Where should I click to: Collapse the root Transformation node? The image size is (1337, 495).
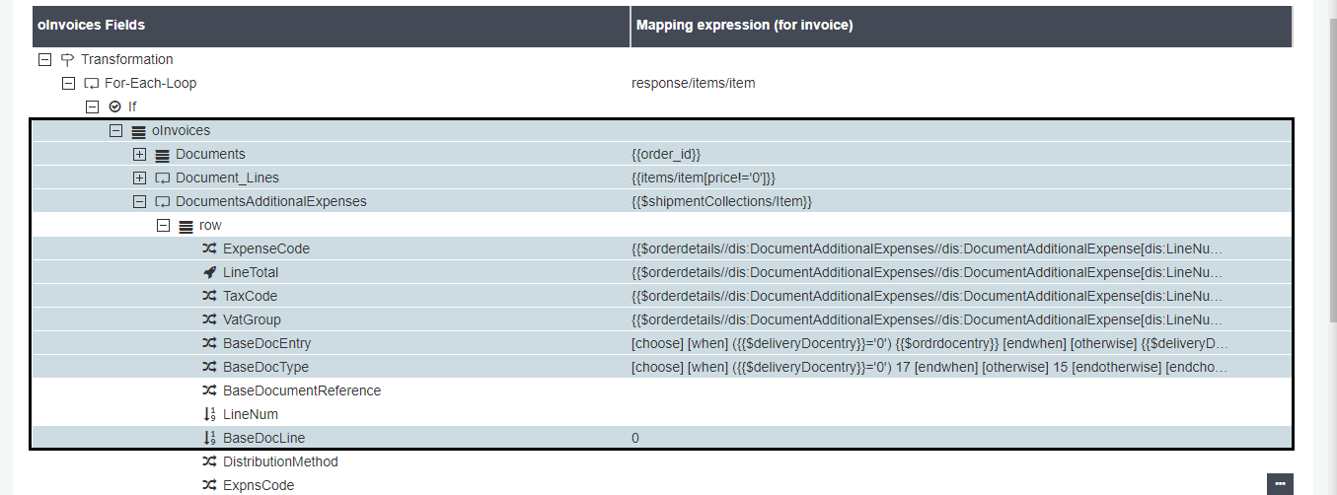(x=44, y=59)
